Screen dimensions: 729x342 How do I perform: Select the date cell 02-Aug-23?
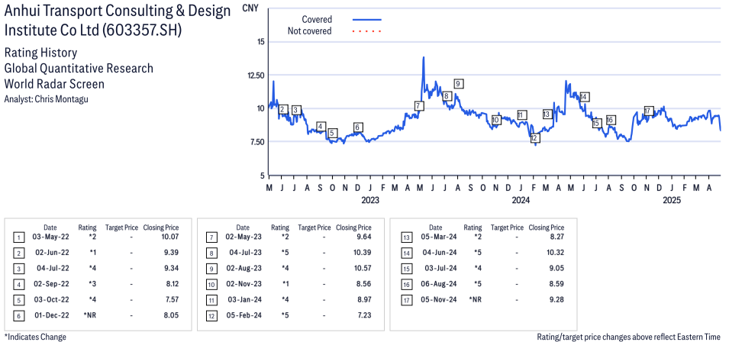click(245, 268)
